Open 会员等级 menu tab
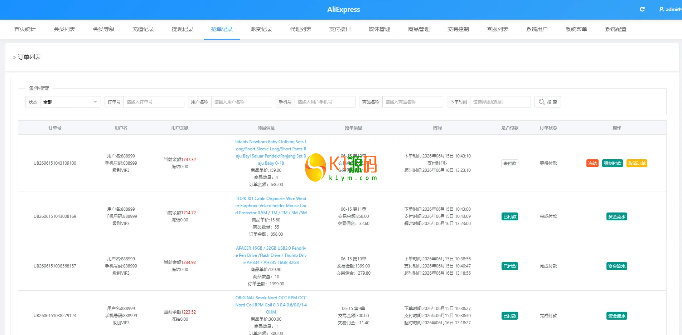Viewport: 682px width, 335px height. (104, 29)
